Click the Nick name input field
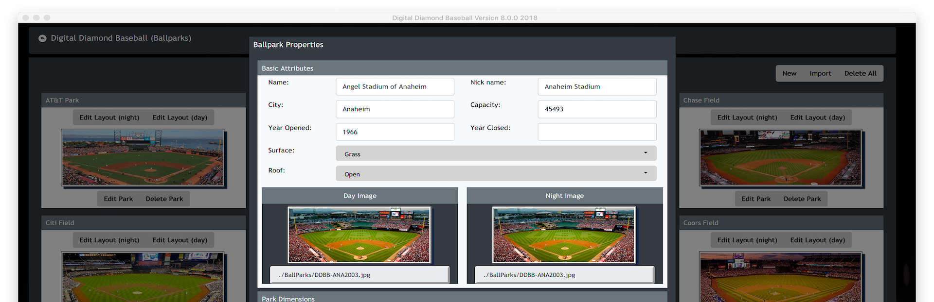Viewport: 934px width, 302px height. click(x=596, y=86)
